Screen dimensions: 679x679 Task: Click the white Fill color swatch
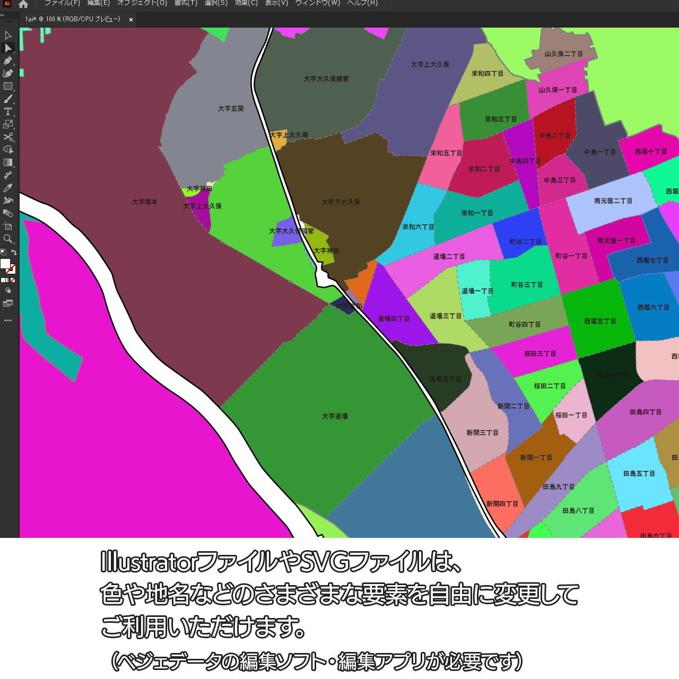coord(5,264)
